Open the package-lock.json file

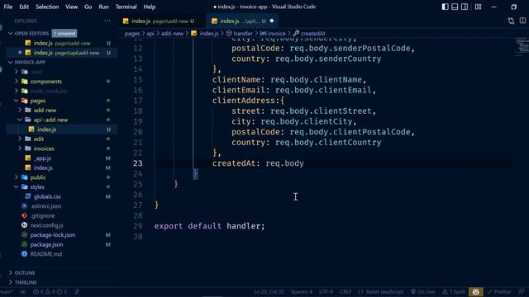coord(62,235)
